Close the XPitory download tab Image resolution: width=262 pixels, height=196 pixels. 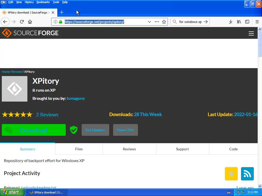[53, 13]
